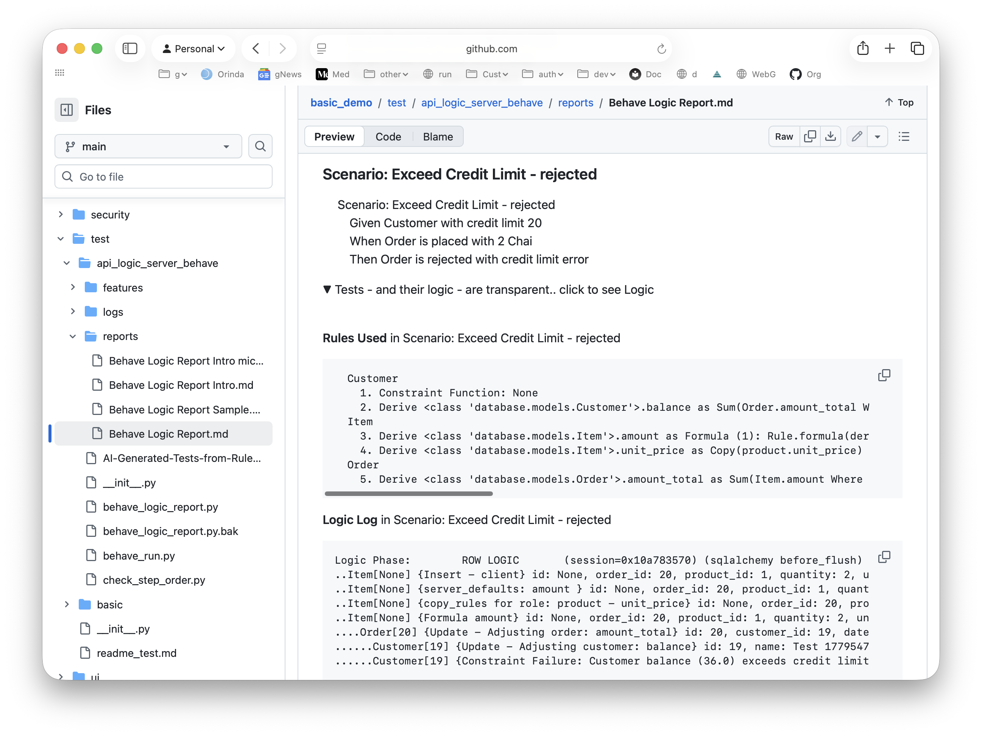The height and width of the screenshot is (736, 982).
Task: Open the gNews bookmark
Action: click(280, 74)
